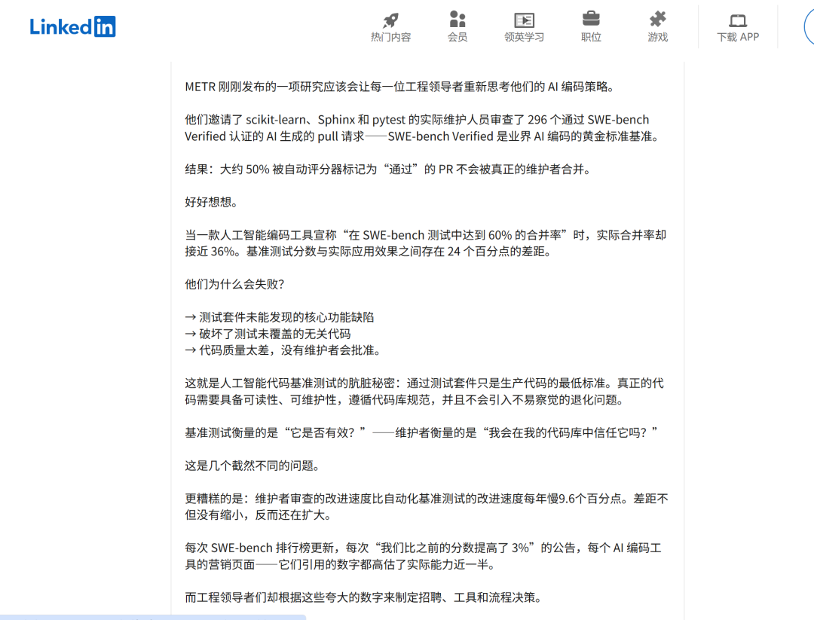Select the 领英学习 nav label

(x=525, y=38)
